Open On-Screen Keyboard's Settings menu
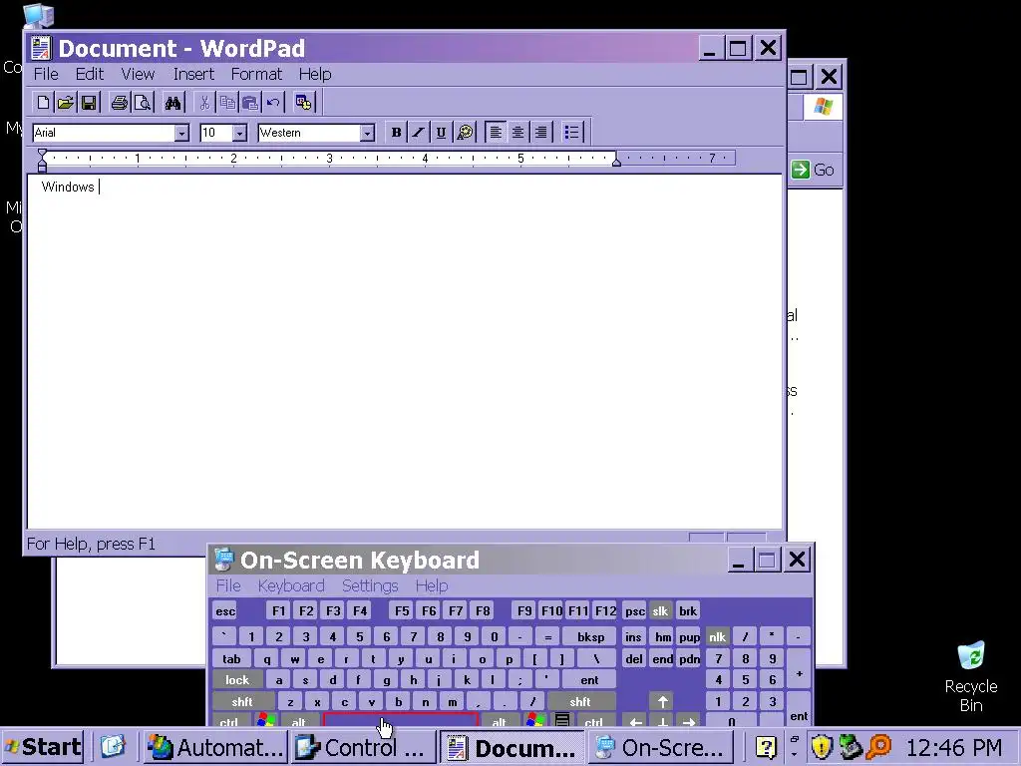Screen dimensions: 1021x766 coord(370,585)
